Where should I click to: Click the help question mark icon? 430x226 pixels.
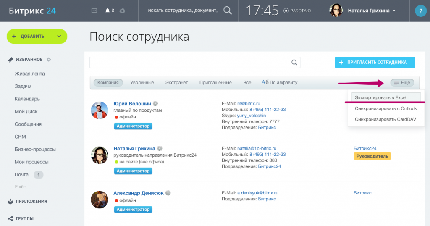[420, 11]
